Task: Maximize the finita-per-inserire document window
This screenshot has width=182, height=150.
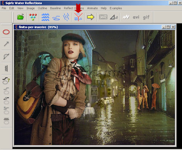Action: pos(168,27)
